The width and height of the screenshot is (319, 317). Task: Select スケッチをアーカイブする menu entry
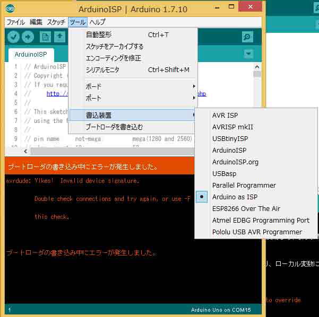point(133,47)
